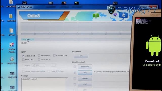The image size is (162, 91).
Task: Check the LED Control option
Action: pos(39,59)
